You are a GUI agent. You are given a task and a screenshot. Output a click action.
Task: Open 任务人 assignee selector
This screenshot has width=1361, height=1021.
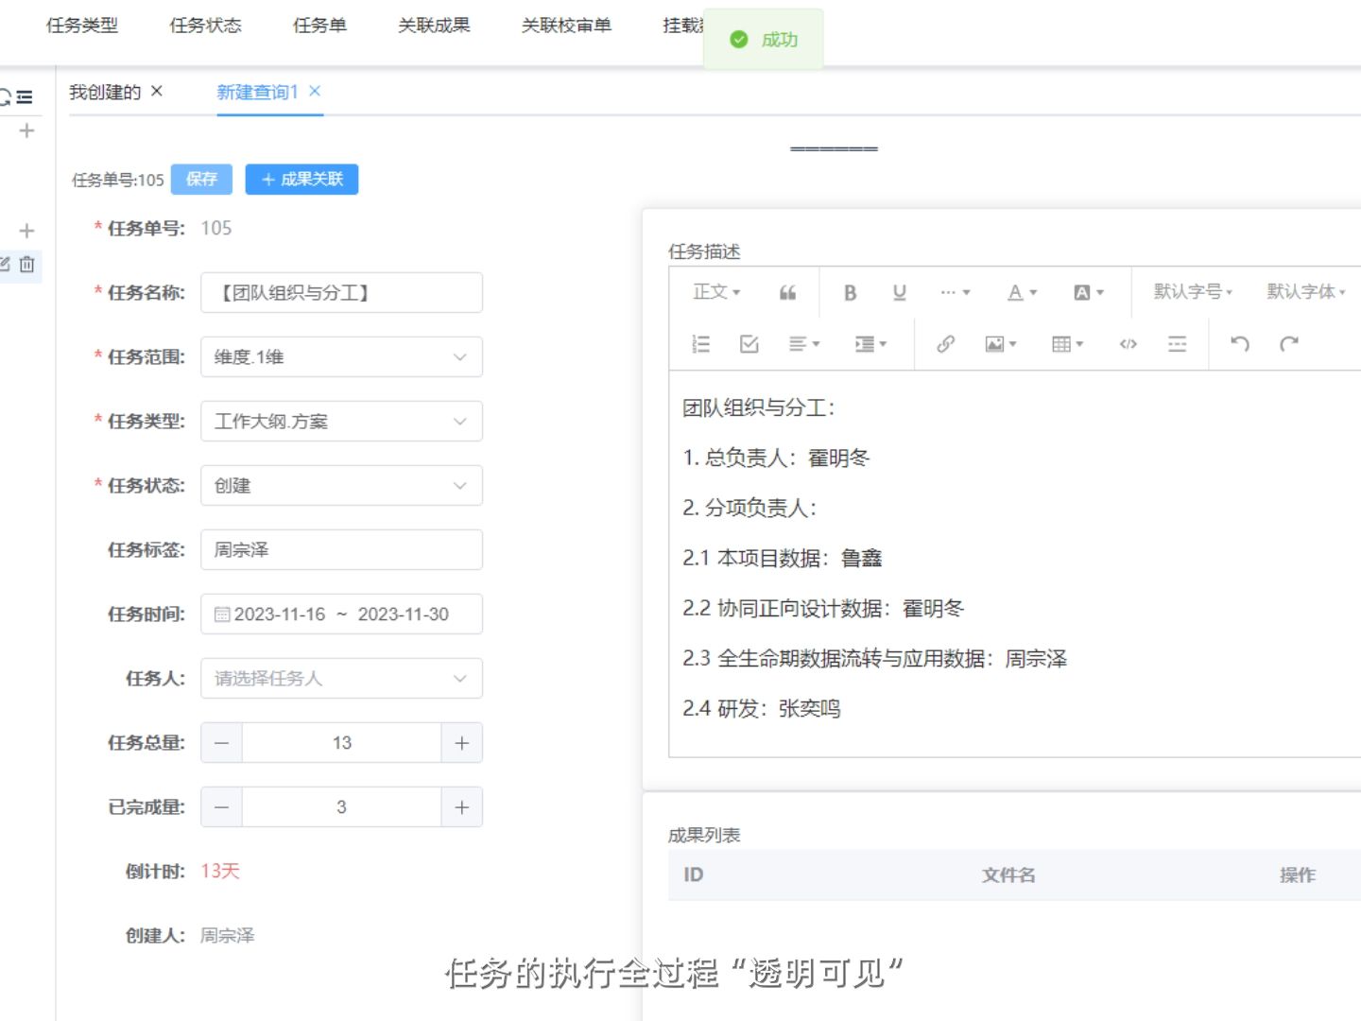tap(341, 679)
